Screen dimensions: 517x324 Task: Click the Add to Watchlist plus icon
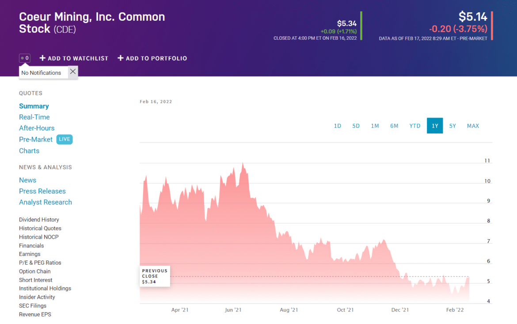(x=42, y=58)
